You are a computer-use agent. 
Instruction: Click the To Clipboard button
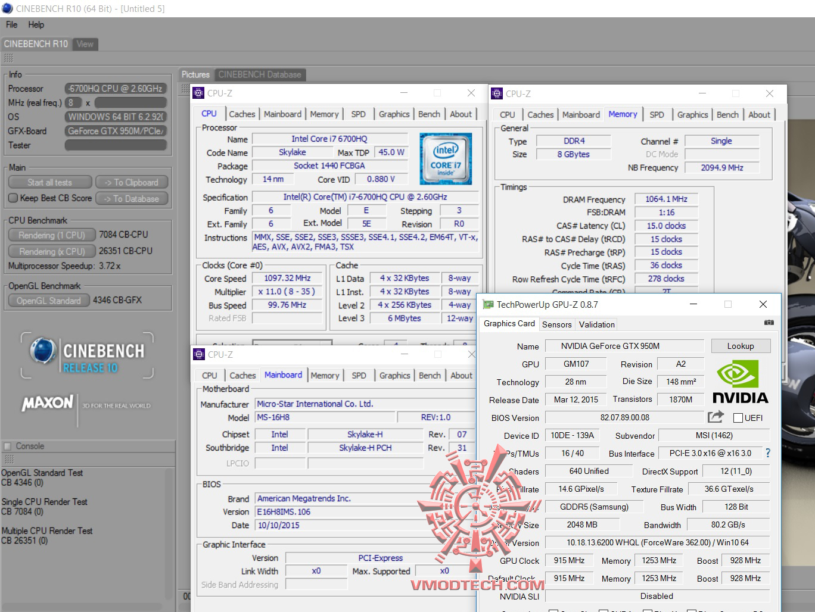[x=131, y=182]
